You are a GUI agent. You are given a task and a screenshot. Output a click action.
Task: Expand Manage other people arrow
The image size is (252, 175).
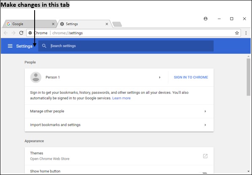(205, 111)
